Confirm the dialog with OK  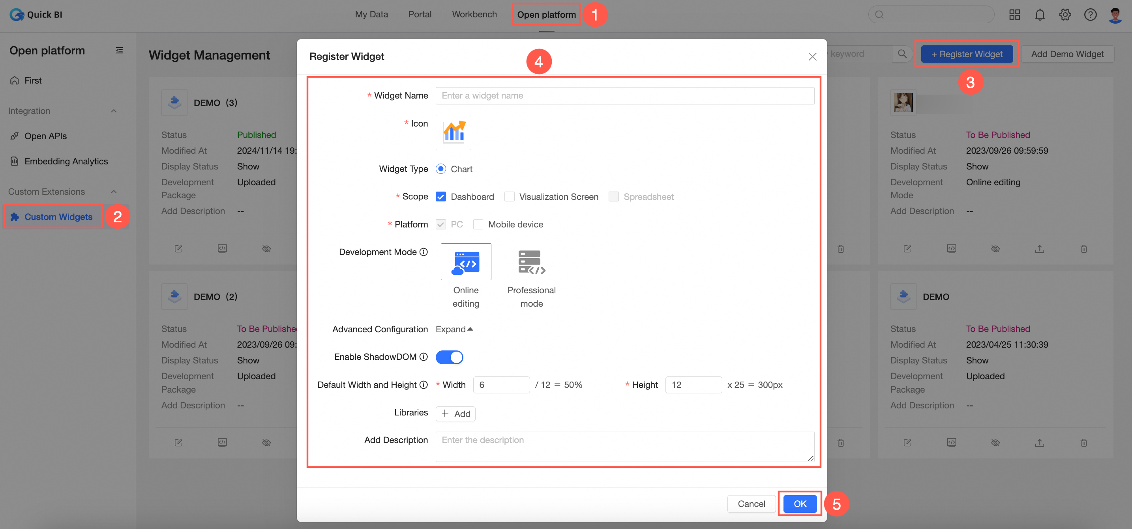pyautogui.click(x=799, y=503)
